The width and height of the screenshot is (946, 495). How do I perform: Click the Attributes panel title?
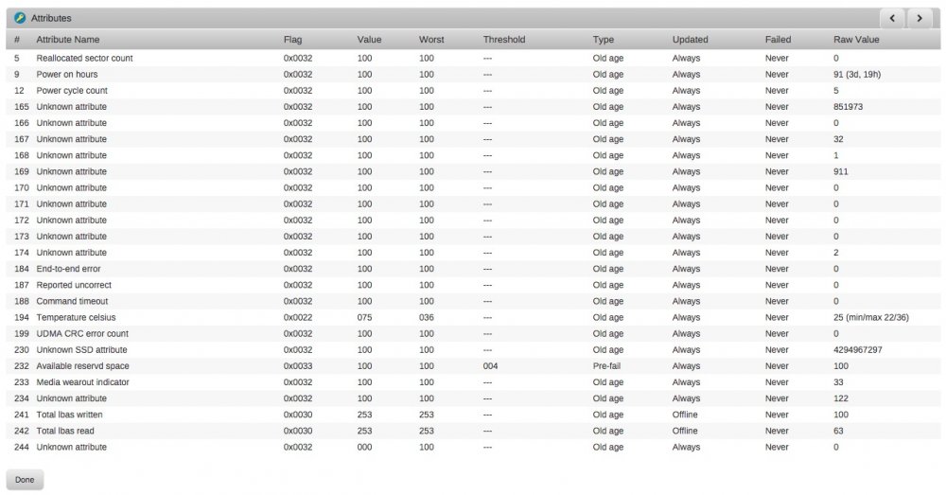tap(51, 18)
